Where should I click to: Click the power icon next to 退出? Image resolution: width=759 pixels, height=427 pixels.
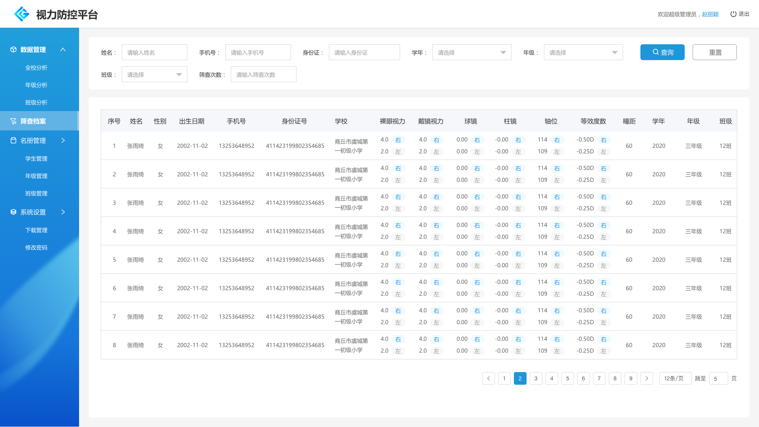733,14
